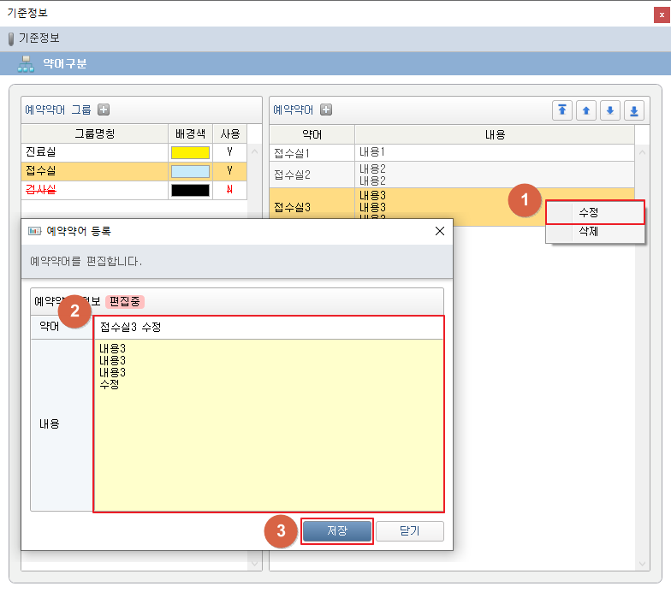Move selected abbreviation down one row

[x=610, y=110]
